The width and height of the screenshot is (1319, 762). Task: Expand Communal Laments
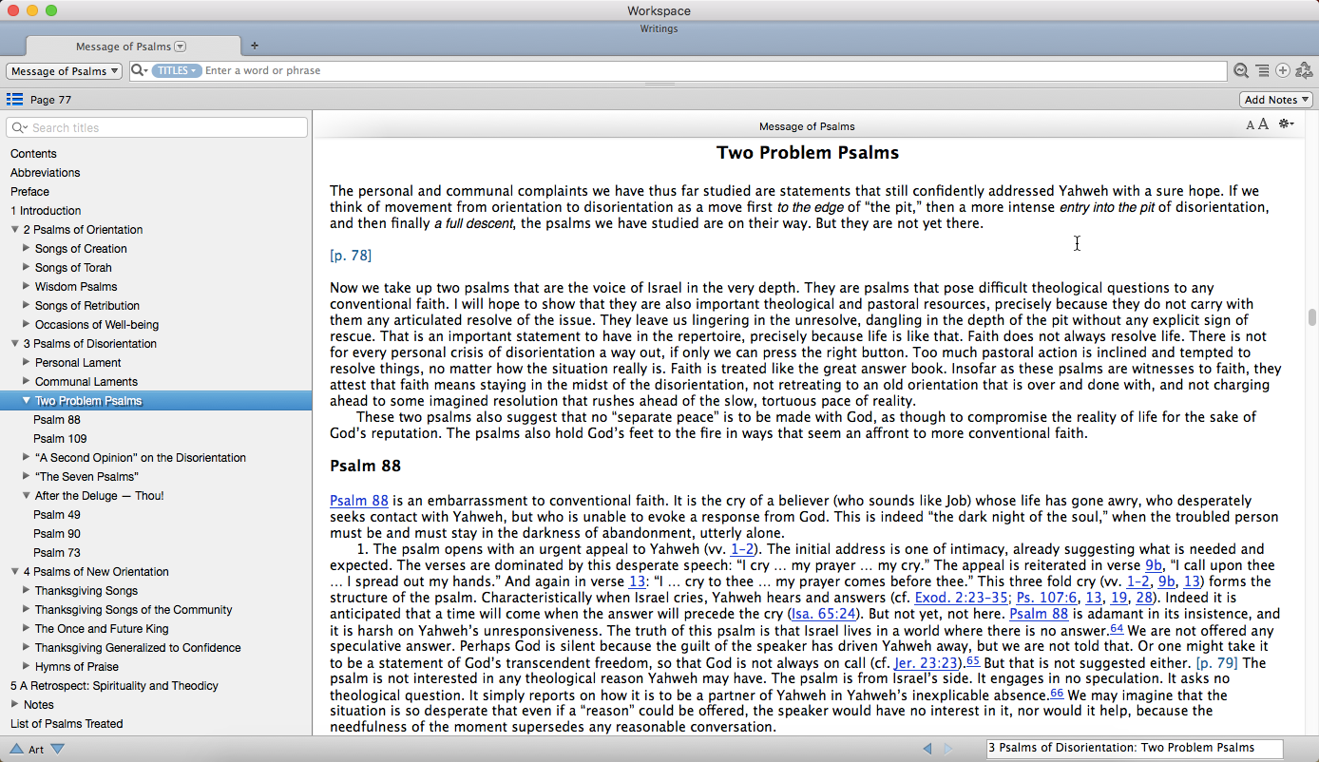(x=27, y=381)
